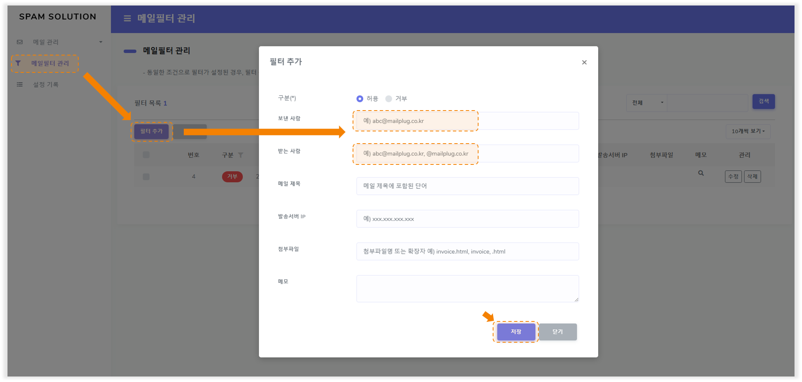Click the 첨부파일 input field
Viewport: 802px width, 382px height.
point(468,251)
